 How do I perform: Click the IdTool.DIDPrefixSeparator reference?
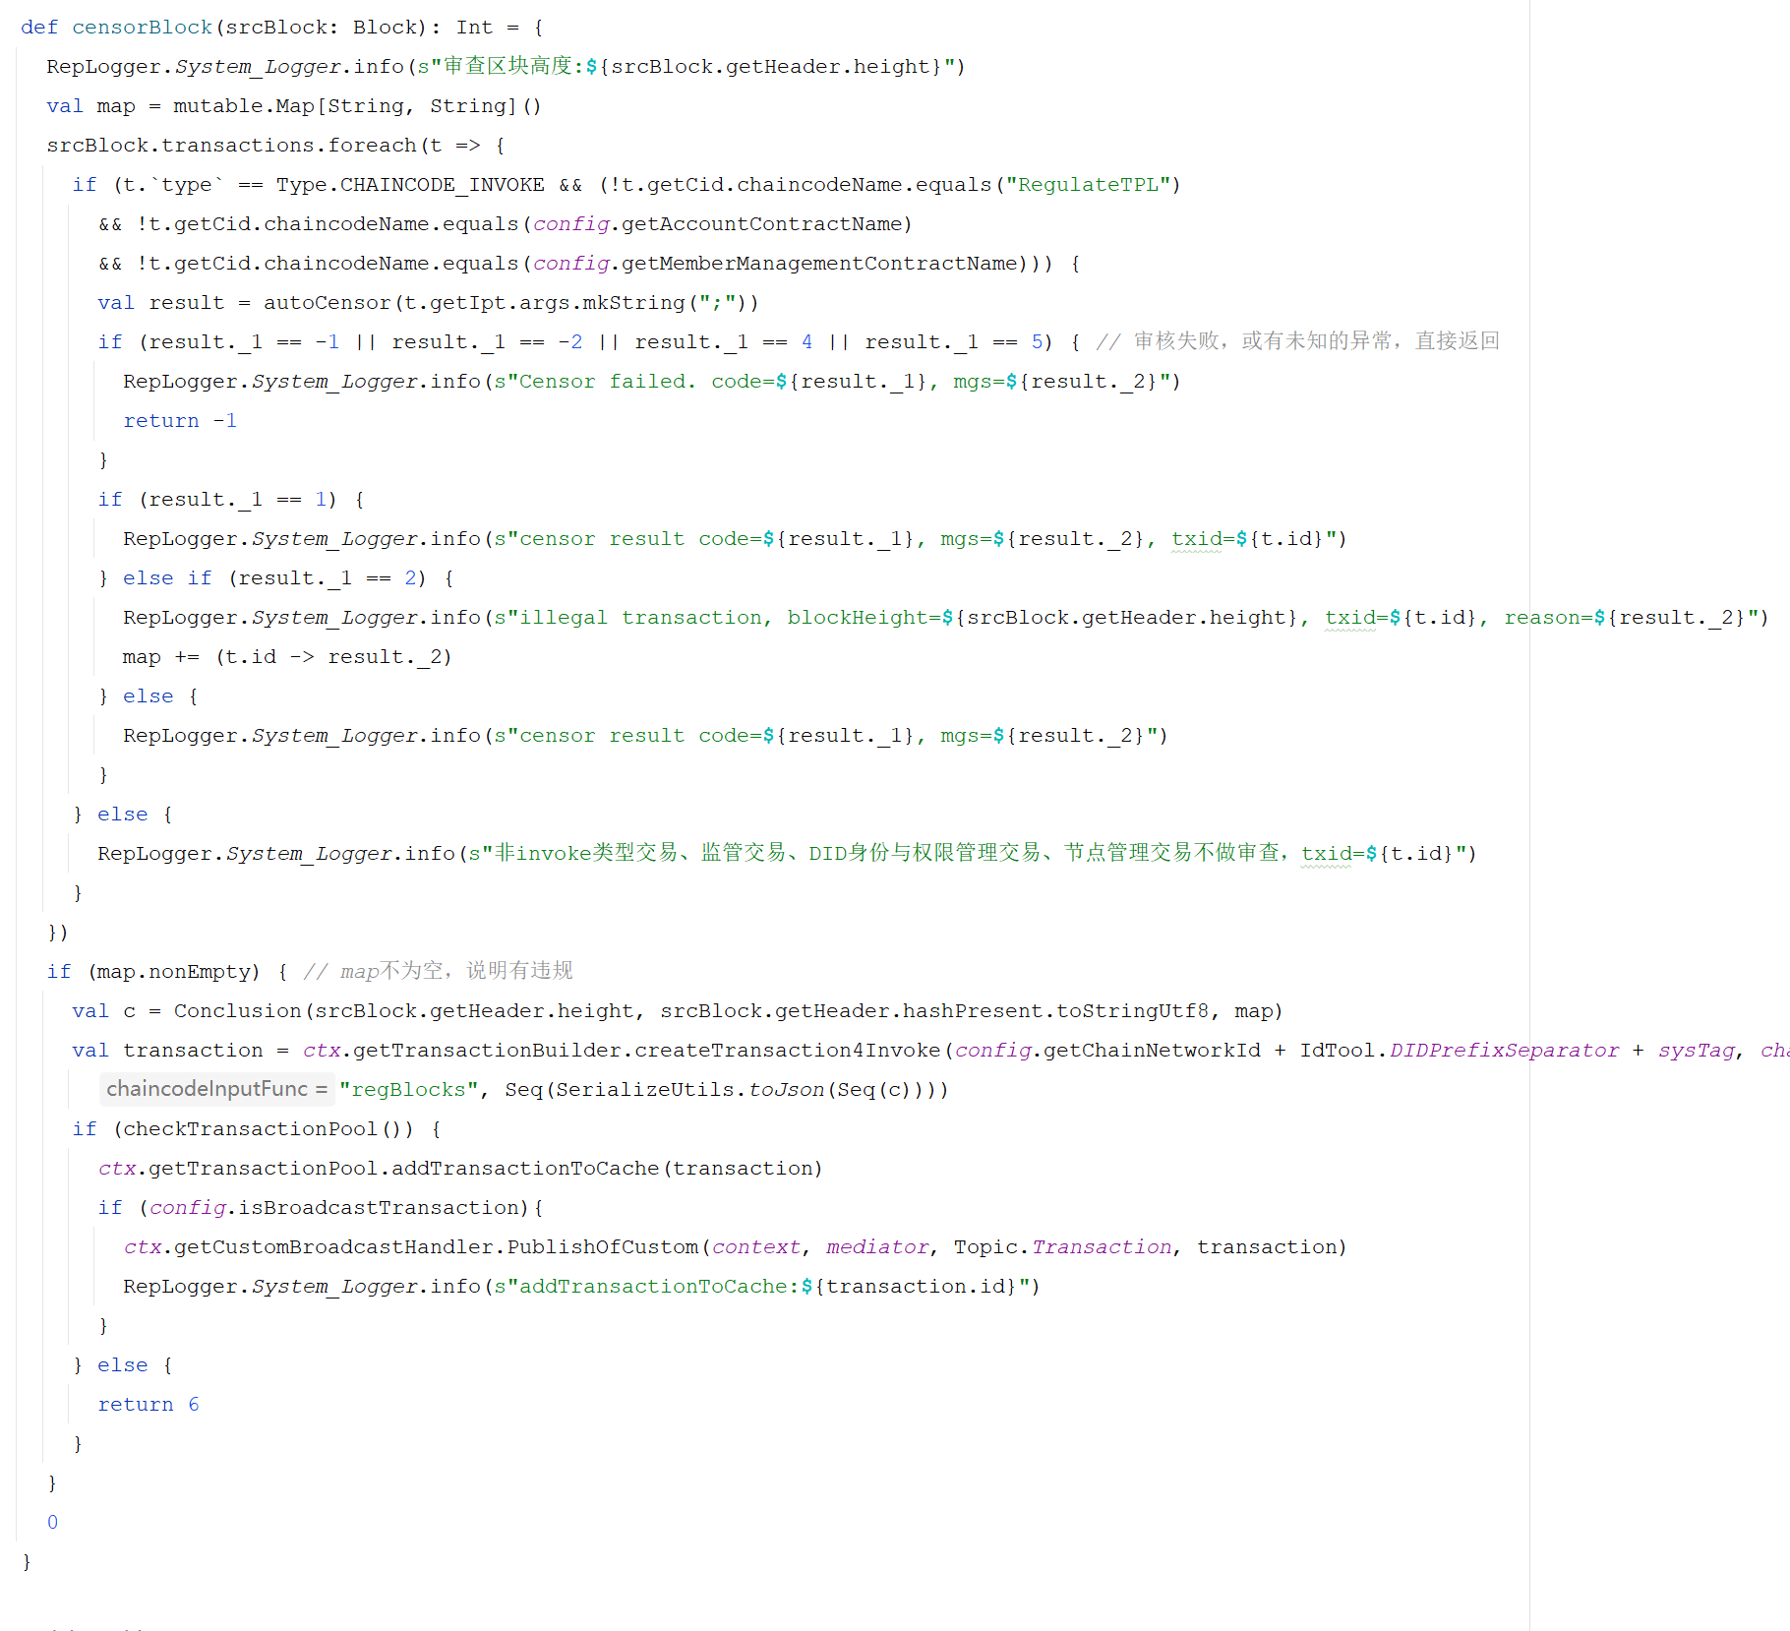click(1459, 1051)
